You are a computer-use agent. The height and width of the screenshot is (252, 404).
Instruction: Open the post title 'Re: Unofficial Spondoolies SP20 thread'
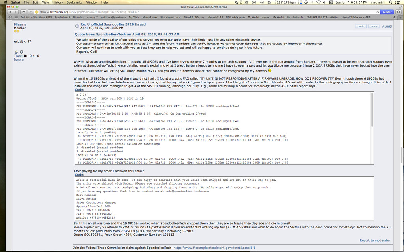coord(113,24)
